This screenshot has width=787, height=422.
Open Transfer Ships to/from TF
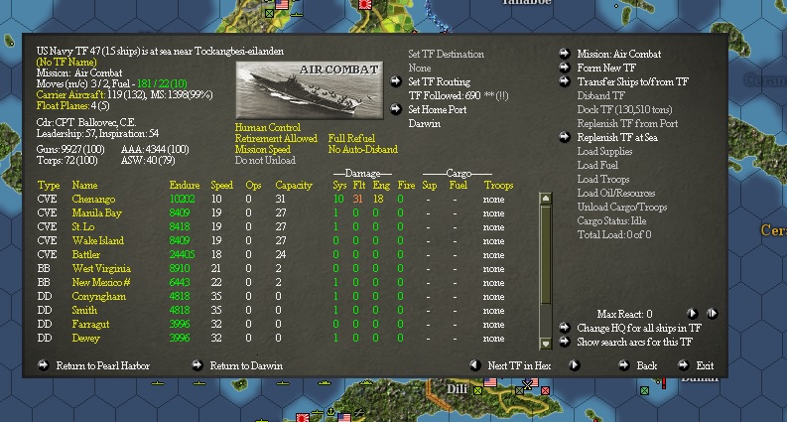pos(632,81)
